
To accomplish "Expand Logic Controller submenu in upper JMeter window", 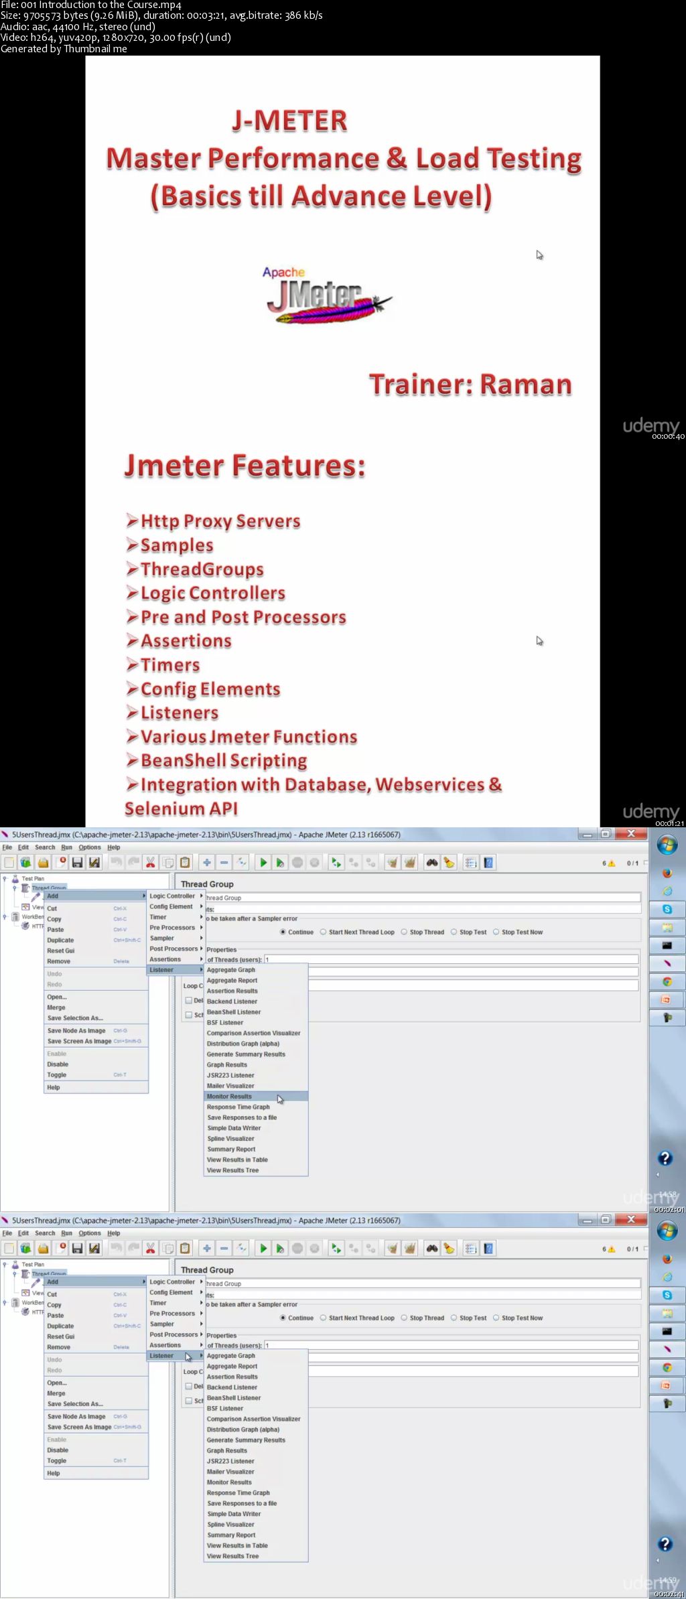I will (176, 896).
